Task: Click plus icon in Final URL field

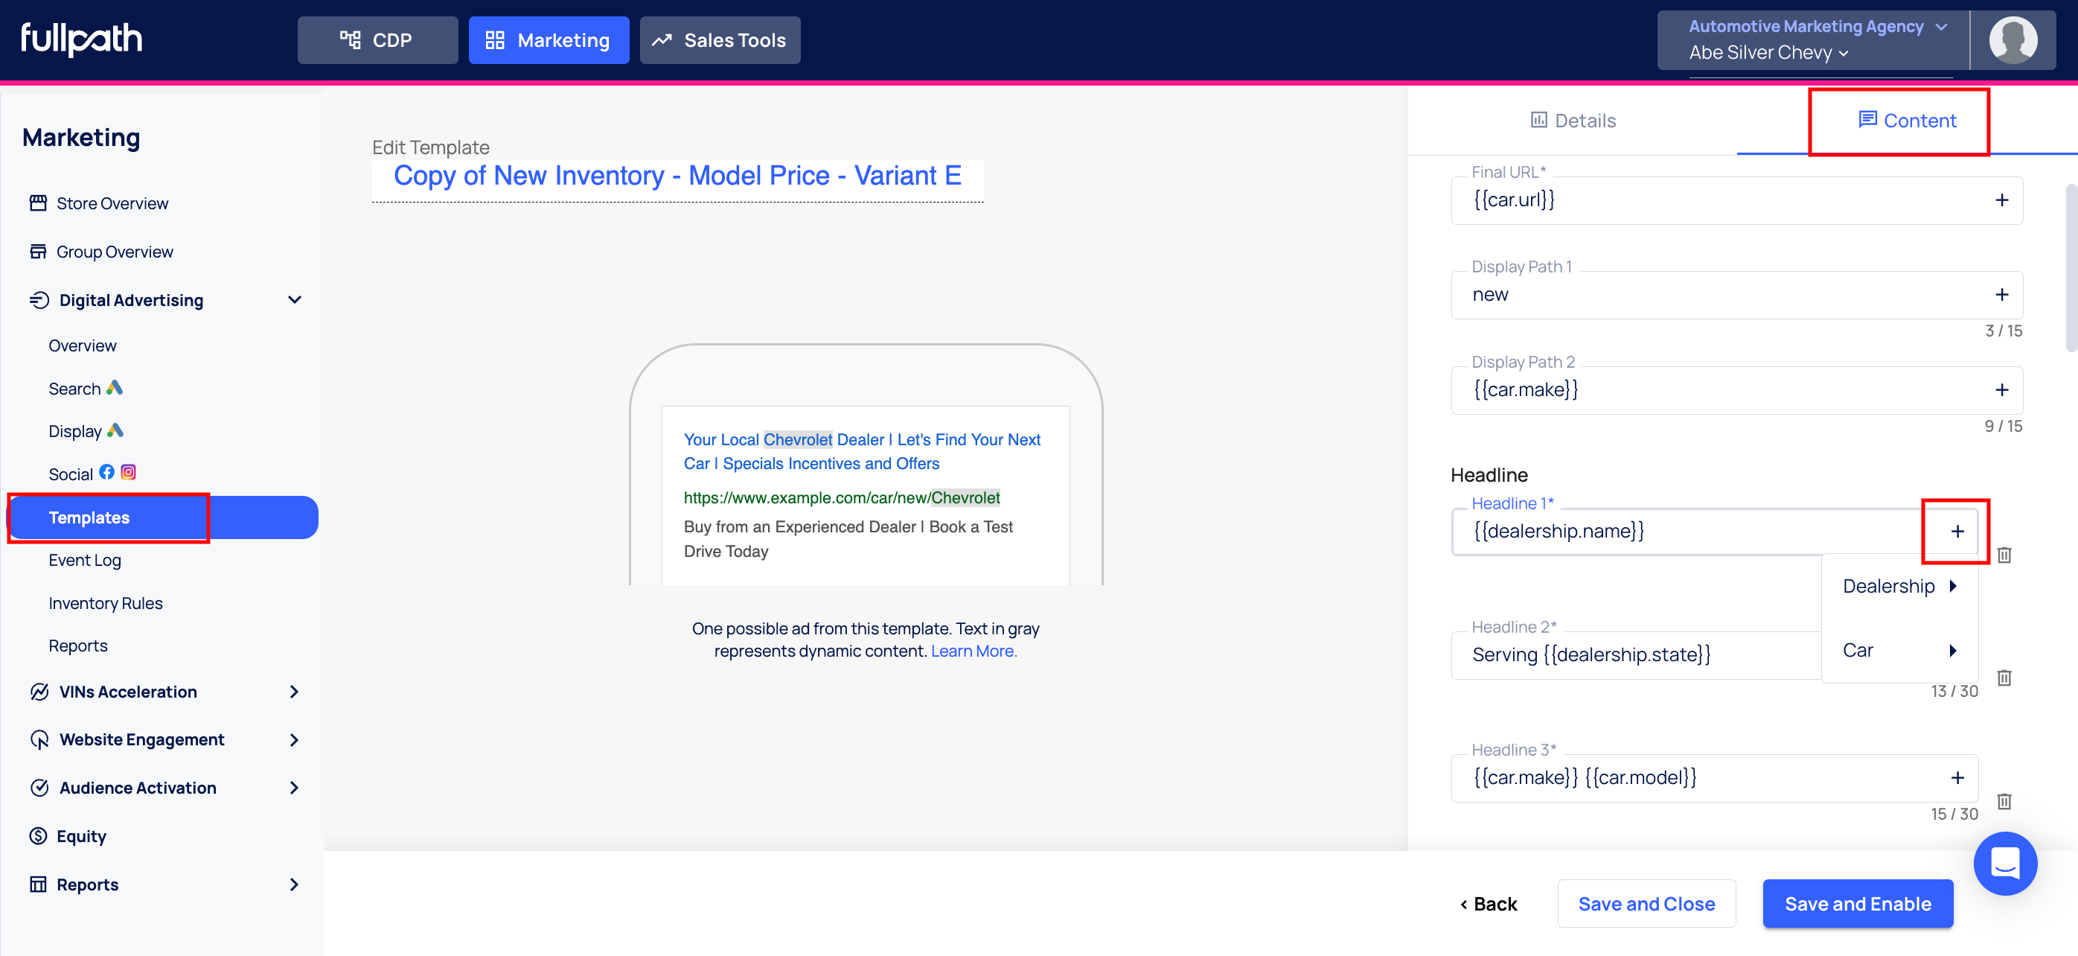Action: (x=2001, y=200)
